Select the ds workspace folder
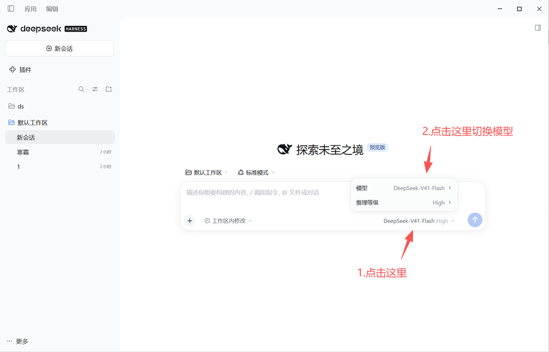Screen dimensions: 549x352 (60, 106)
